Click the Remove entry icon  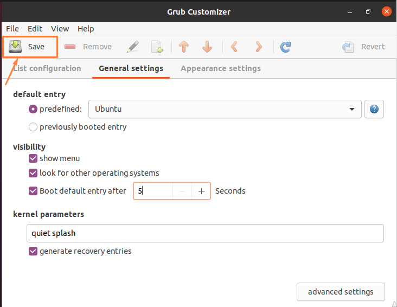pyautogui.click(x=70, y=47)
